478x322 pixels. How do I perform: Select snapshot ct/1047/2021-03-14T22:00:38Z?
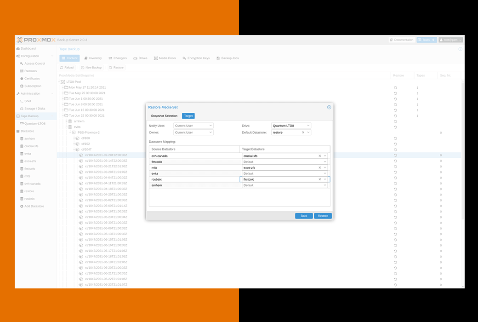106,161
